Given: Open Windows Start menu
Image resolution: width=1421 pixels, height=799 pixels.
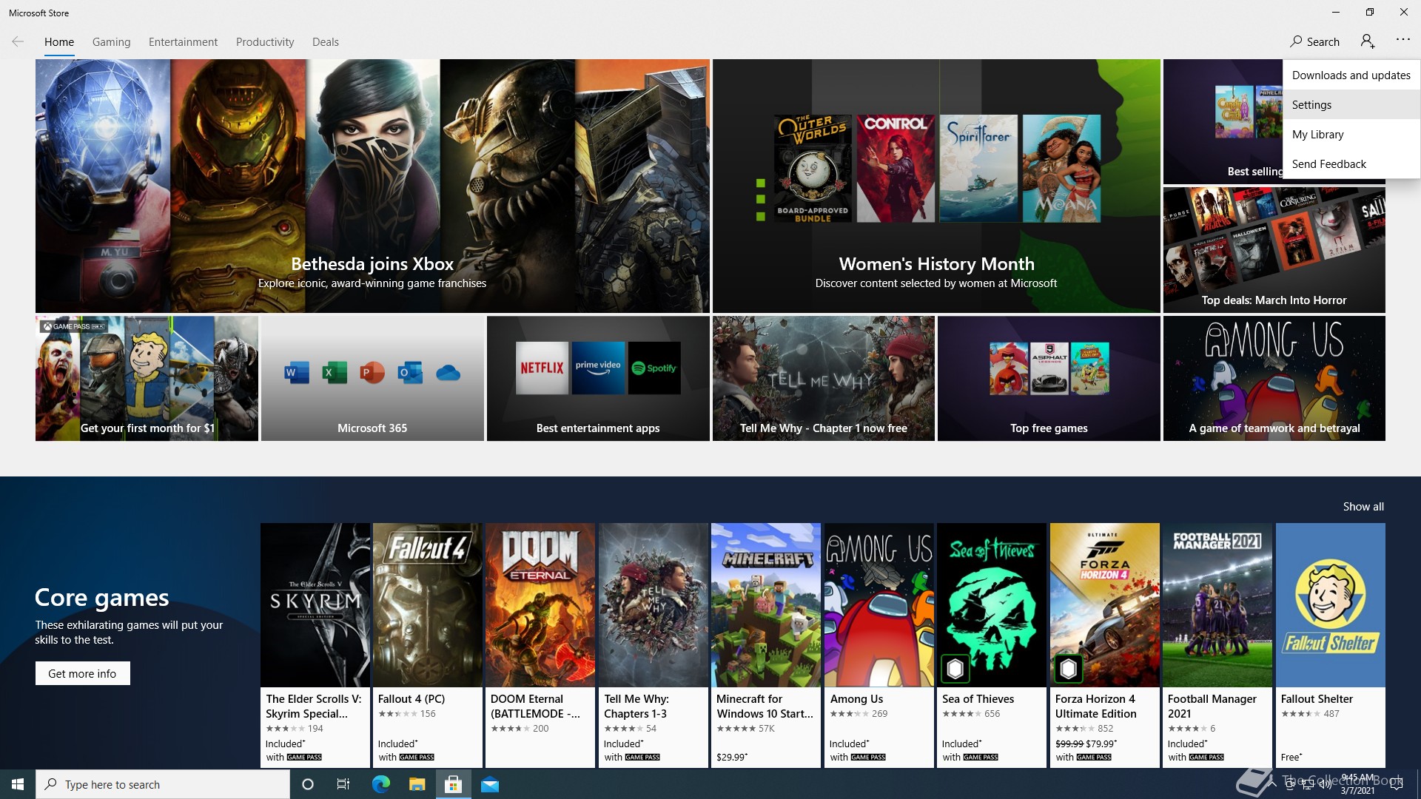Looking at the screenshot, I should pyautogui.click(x=18, y=784).
